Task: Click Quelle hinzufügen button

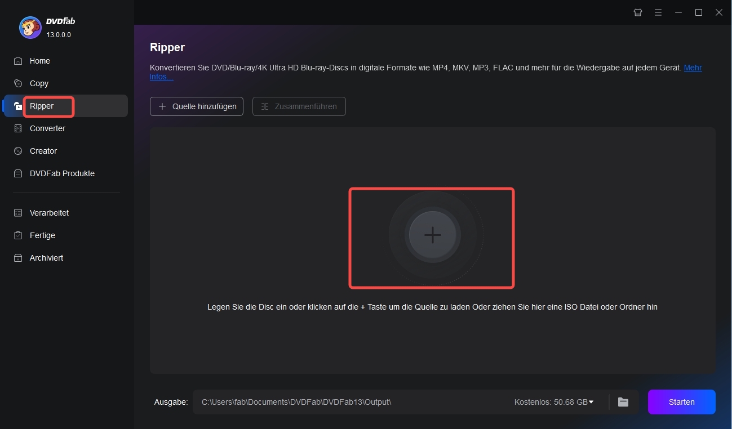Action: [197, 106]
